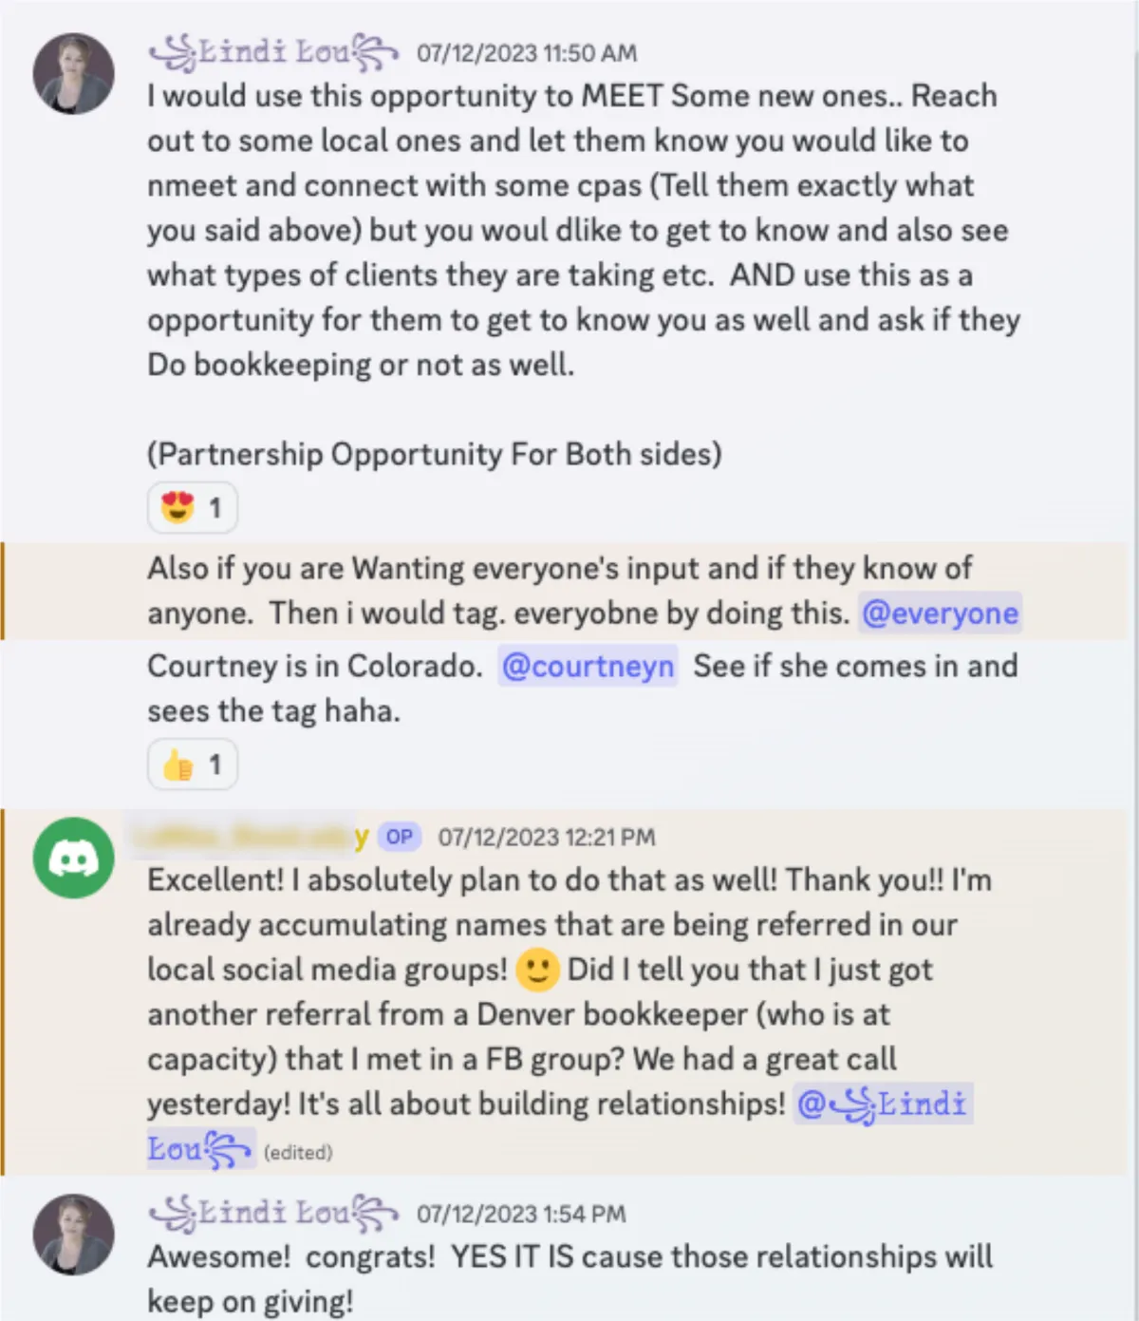Viewport: 1139px width, 1321px height.
Task: Click the Partnership Opportunity message text
Action: [435, 454]
